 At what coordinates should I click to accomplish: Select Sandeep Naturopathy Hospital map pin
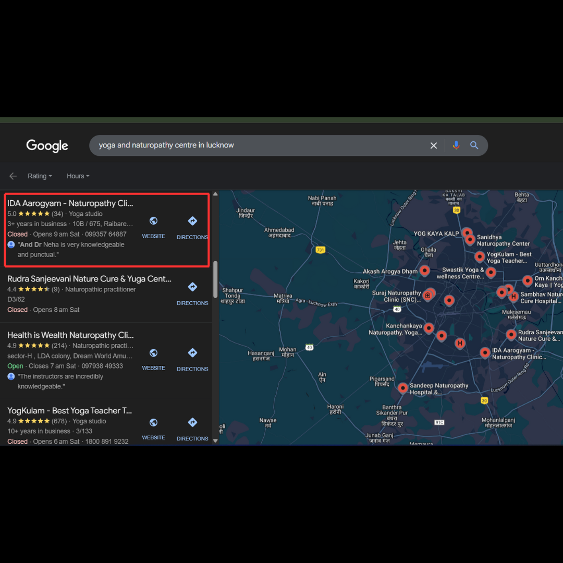pos(403,388)
